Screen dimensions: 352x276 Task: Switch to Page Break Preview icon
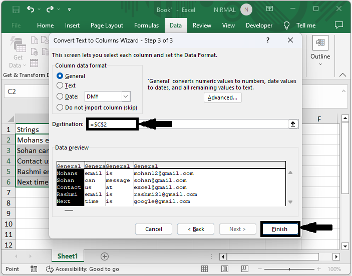tap(245, 268)
